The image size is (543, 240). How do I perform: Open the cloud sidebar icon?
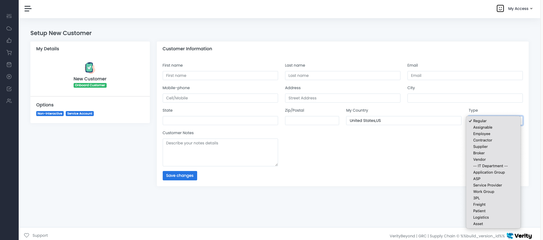pyautogui.click(x=9, y=28)
